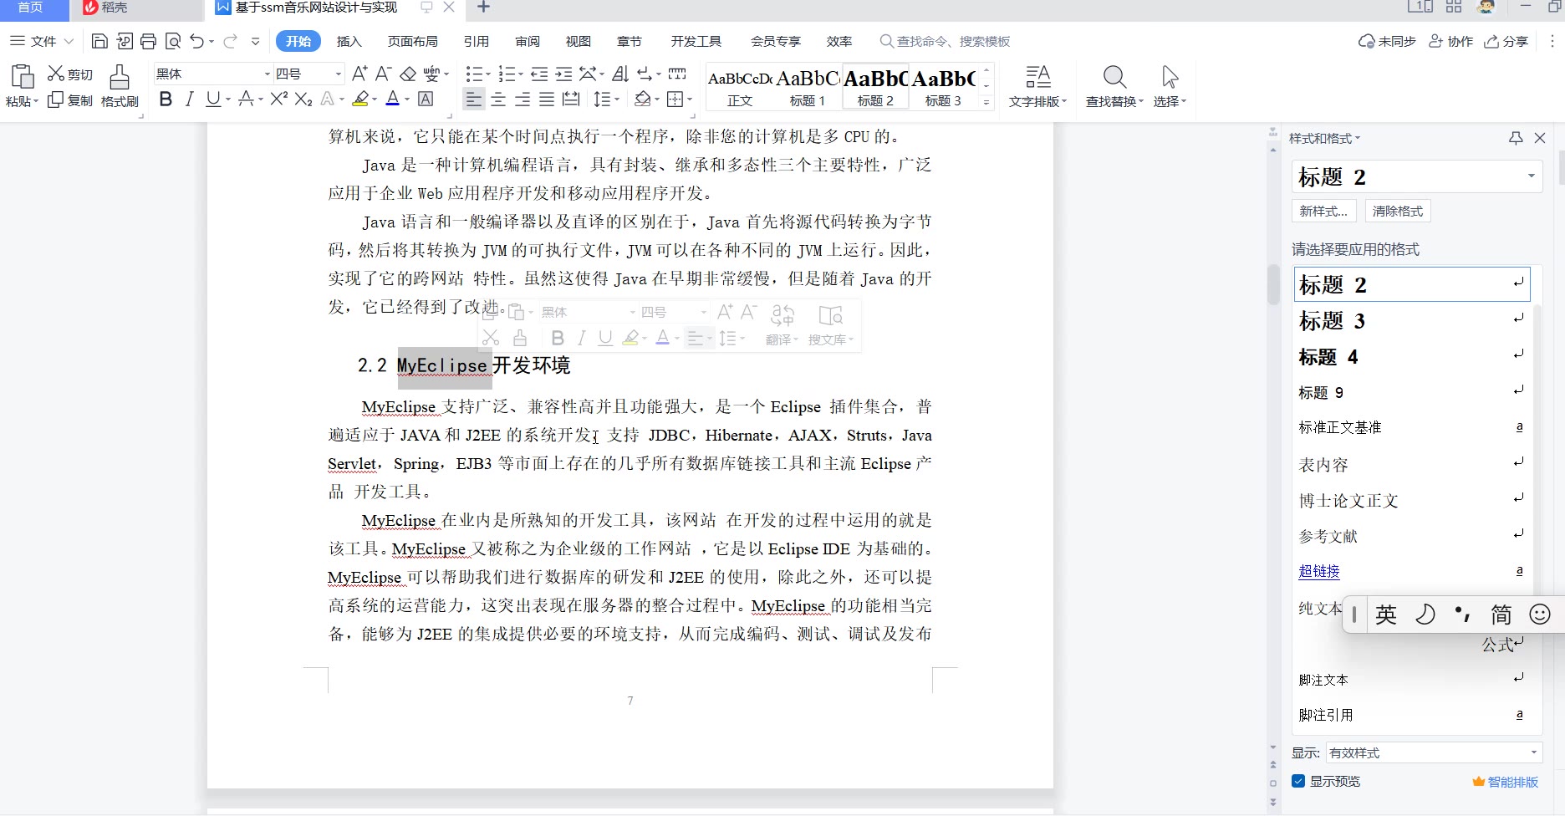
Task: Open the font name dropdown showing 黑体
Action: pyautogui.click(x=267, y=74)
